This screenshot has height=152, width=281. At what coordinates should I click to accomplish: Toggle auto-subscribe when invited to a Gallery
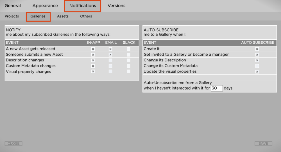(257, 55)
